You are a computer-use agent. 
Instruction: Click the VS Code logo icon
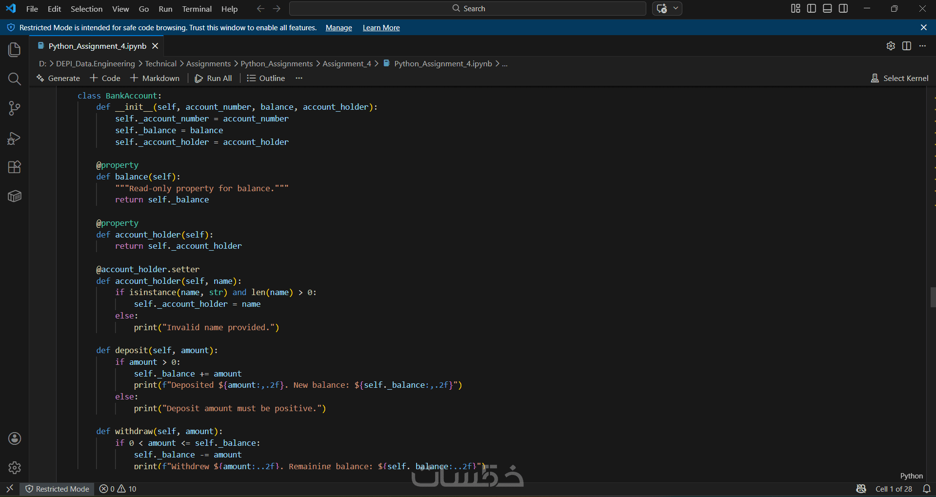tap(11, 8)
